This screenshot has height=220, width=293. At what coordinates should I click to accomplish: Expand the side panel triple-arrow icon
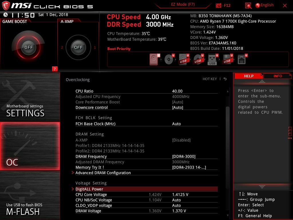(290, 138)
